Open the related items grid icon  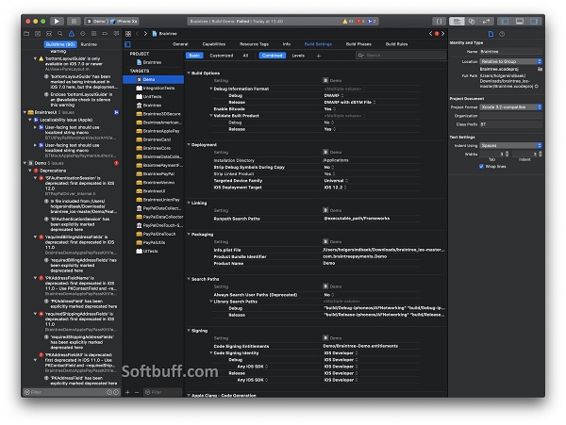128,34
